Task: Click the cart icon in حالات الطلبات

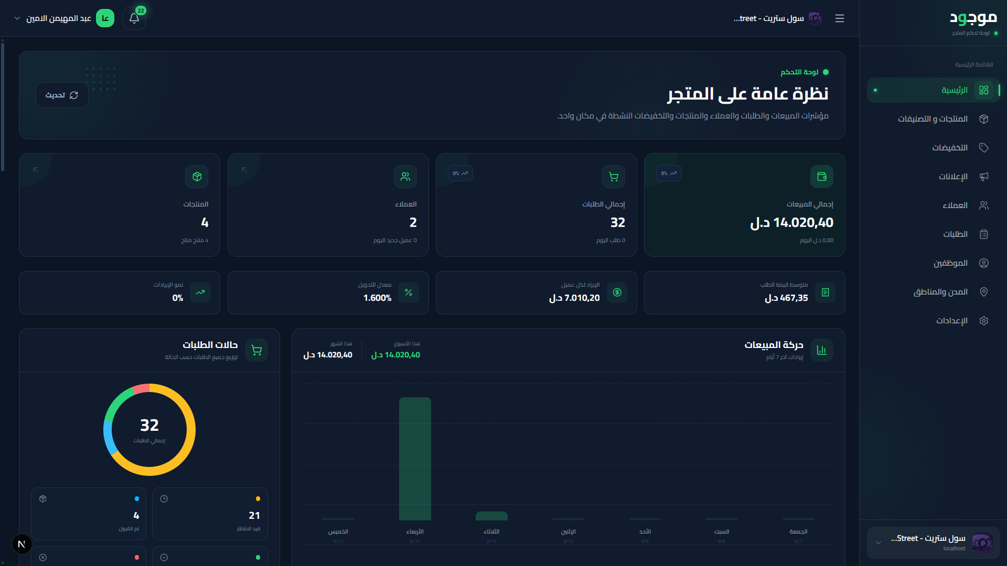Action: [x=256, y=350]
